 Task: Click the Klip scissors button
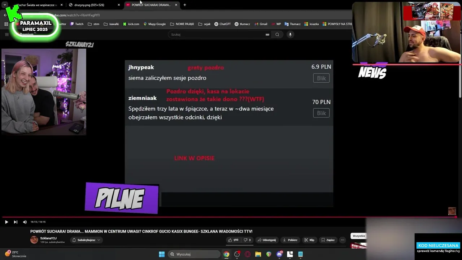click(309, 240)
